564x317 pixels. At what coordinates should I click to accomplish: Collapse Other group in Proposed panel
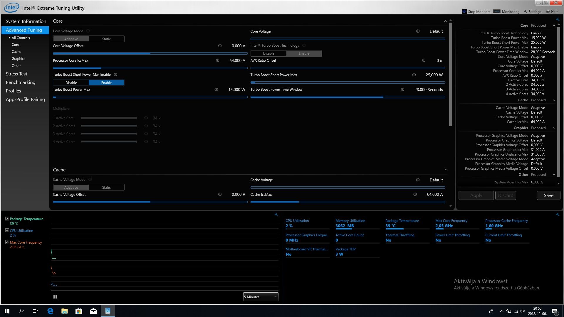[x=554, y=175]
